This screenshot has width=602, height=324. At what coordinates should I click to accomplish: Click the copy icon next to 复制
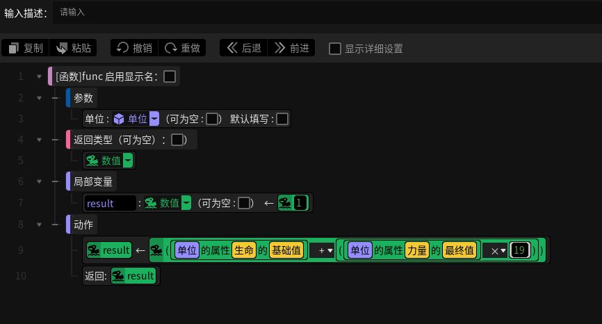click(x=13, y=48)
